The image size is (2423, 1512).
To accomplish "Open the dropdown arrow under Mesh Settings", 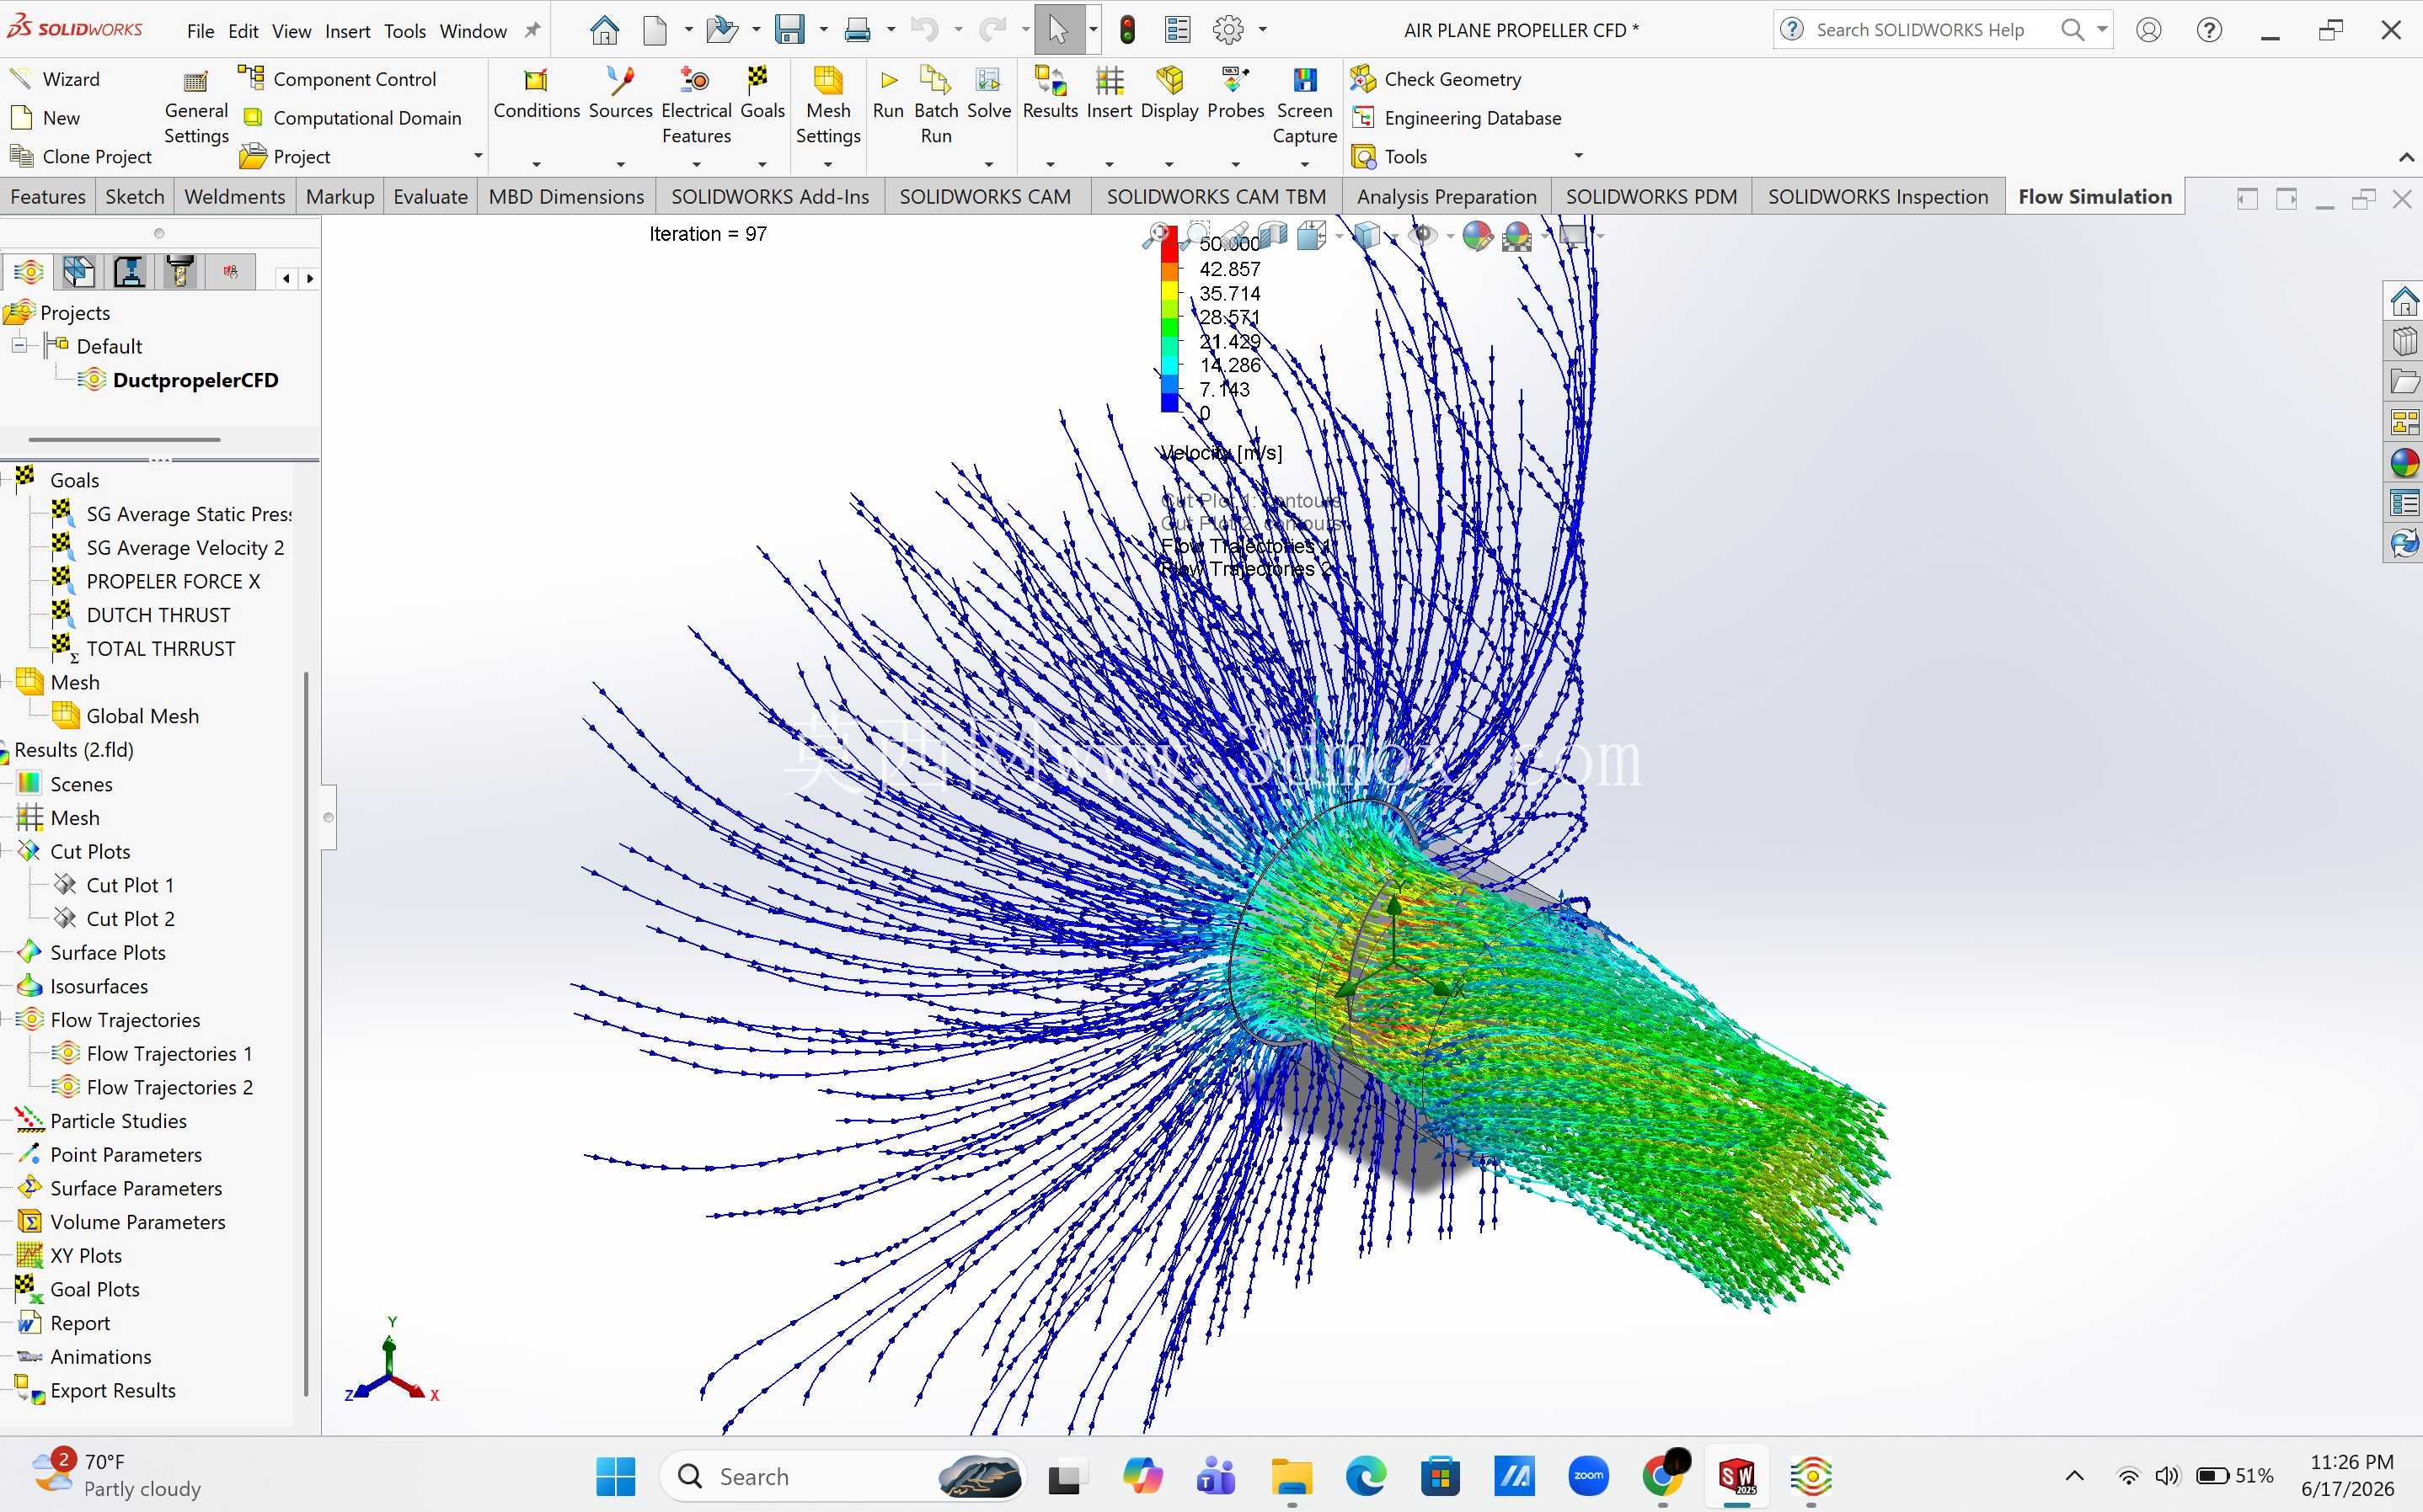I will pos(828,163).
